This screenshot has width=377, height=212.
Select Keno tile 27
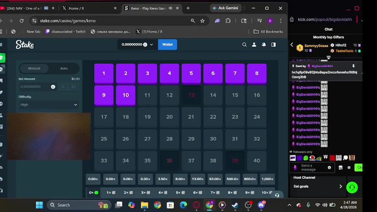[x=147, y=139]
